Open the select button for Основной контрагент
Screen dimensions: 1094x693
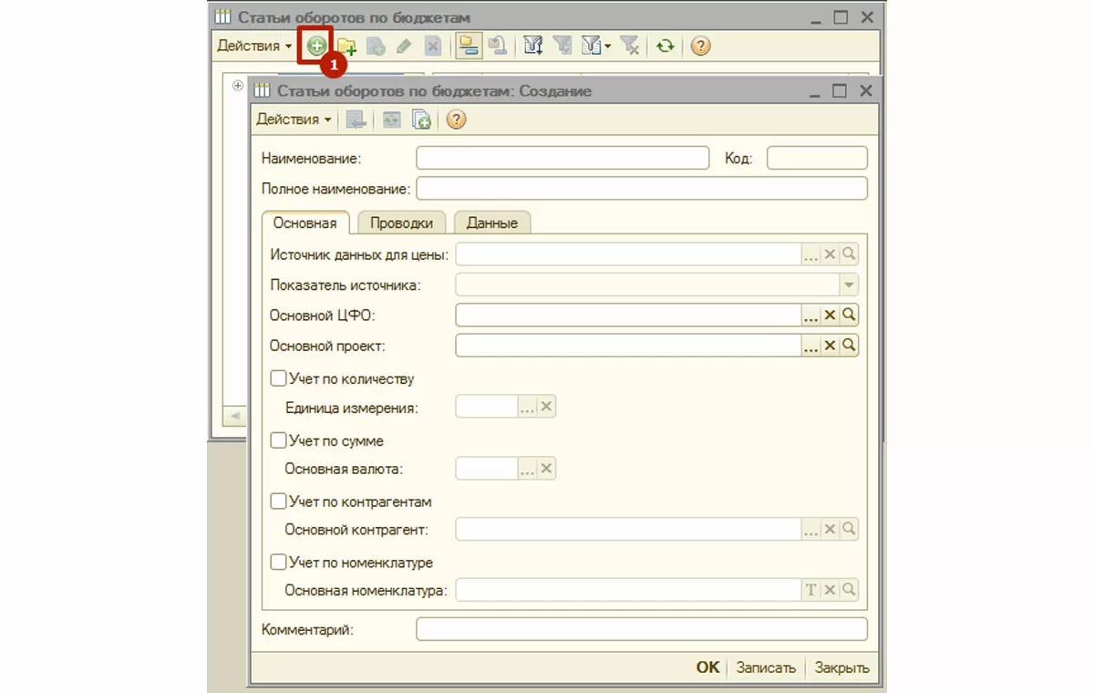point(811,529)
